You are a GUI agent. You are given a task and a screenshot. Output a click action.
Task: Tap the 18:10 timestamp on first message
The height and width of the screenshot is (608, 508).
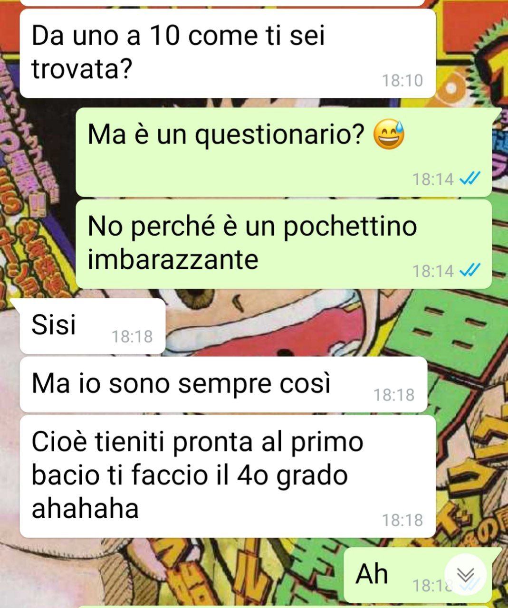click(403, 81)
